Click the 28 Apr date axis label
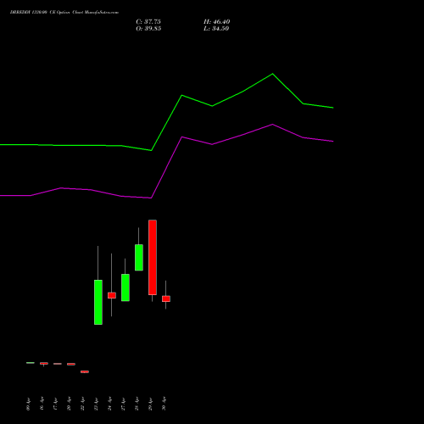This screenshot has height=424, width=424. click(x=137, y=404)
